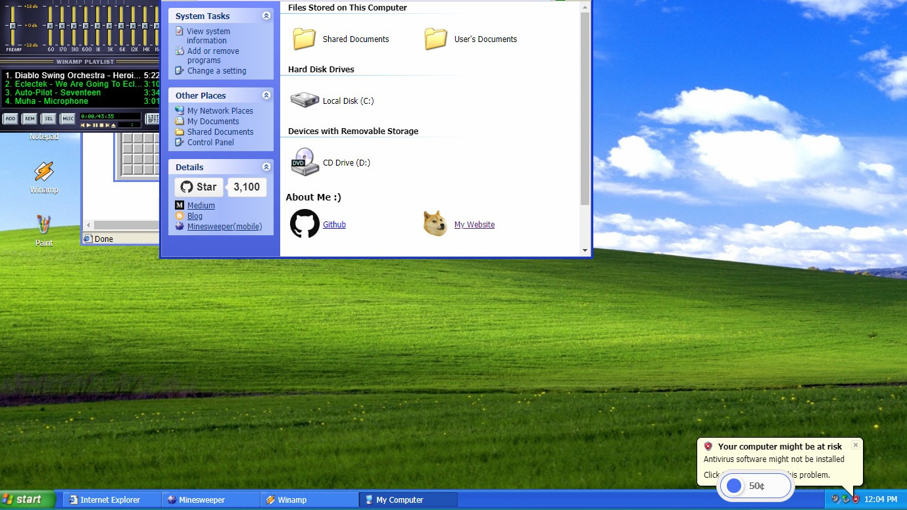Select the Local Disk (C:) drive icon
Viewport: 907px width, 510px height.
click(x=305, y=101)
